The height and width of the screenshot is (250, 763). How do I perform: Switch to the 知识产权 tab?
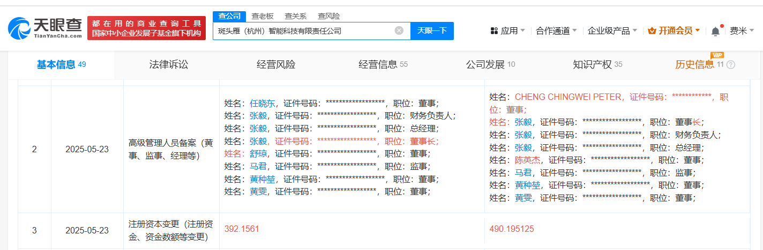(597, 65)
